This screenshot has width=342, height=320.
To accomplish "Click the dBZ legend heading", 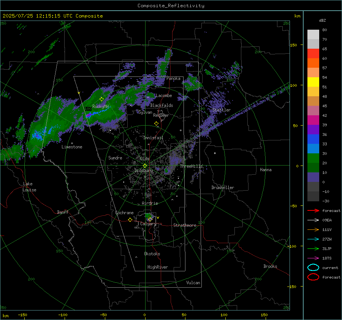I will point(322,20).
